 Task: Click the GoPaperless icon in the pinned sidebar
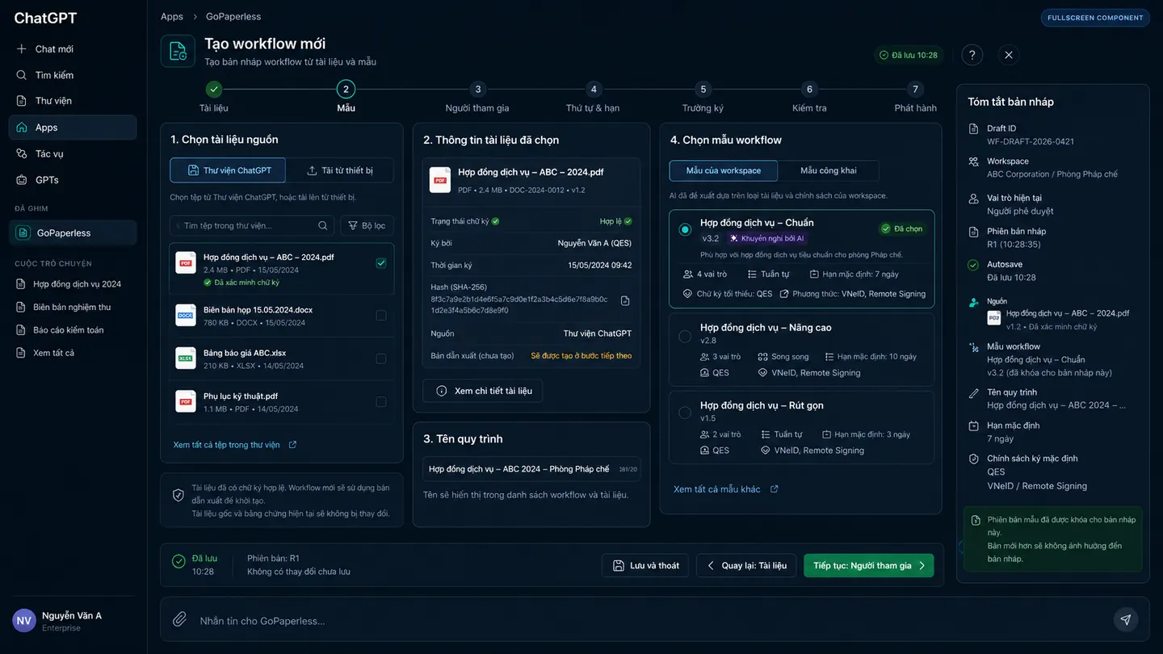pos(23,233)
